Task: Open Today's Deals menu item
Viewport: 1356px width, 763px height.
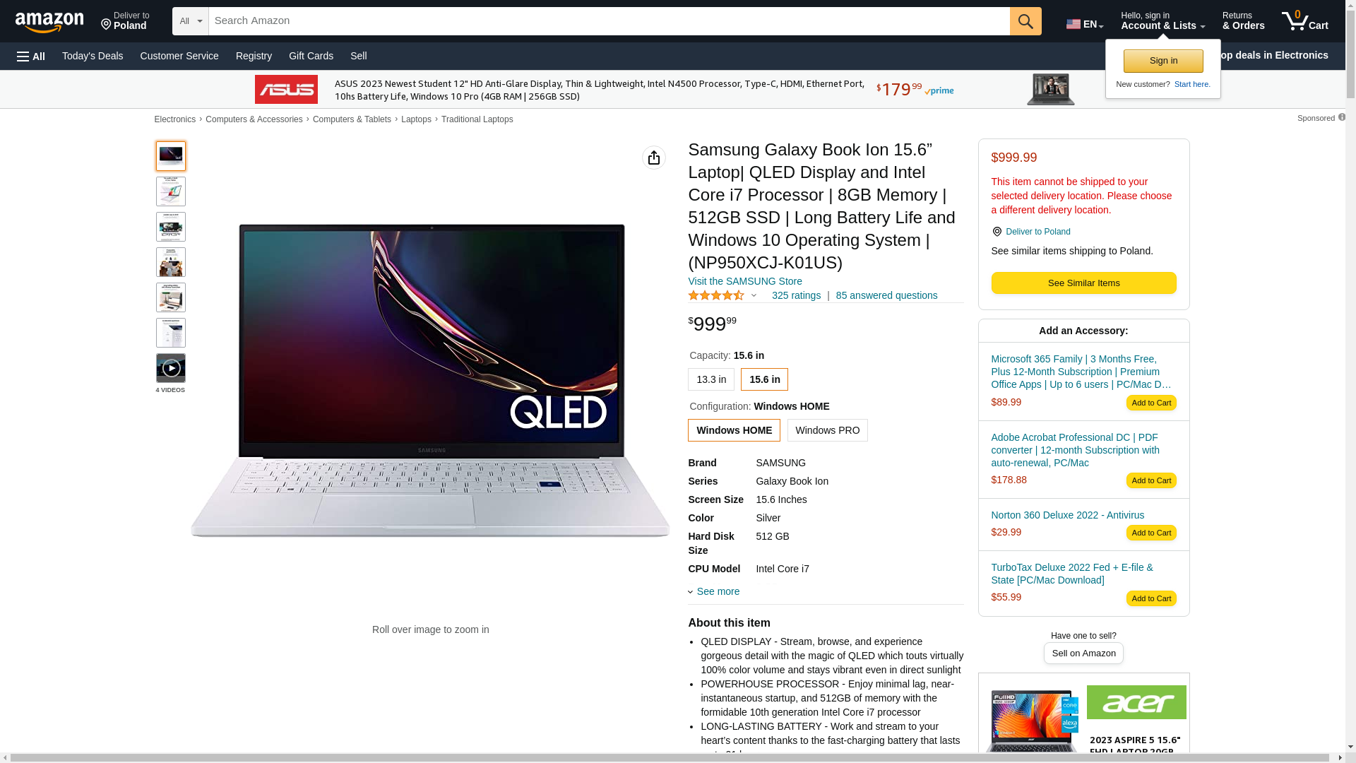Action: [x=93, y=56]
